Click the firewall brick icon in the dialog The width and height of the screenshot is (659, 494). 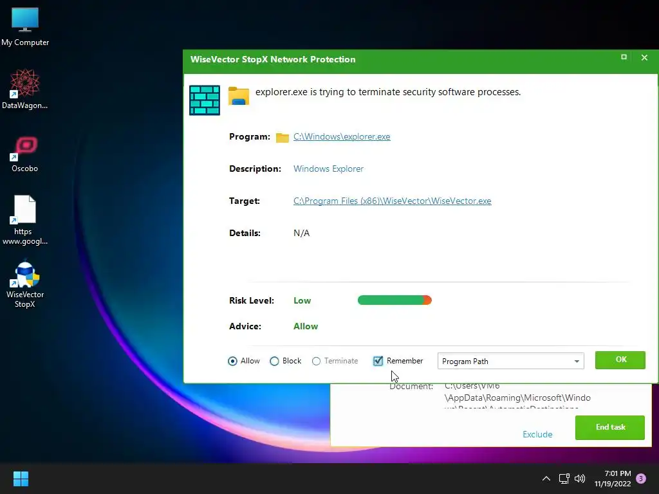click(x=205, y=100)
